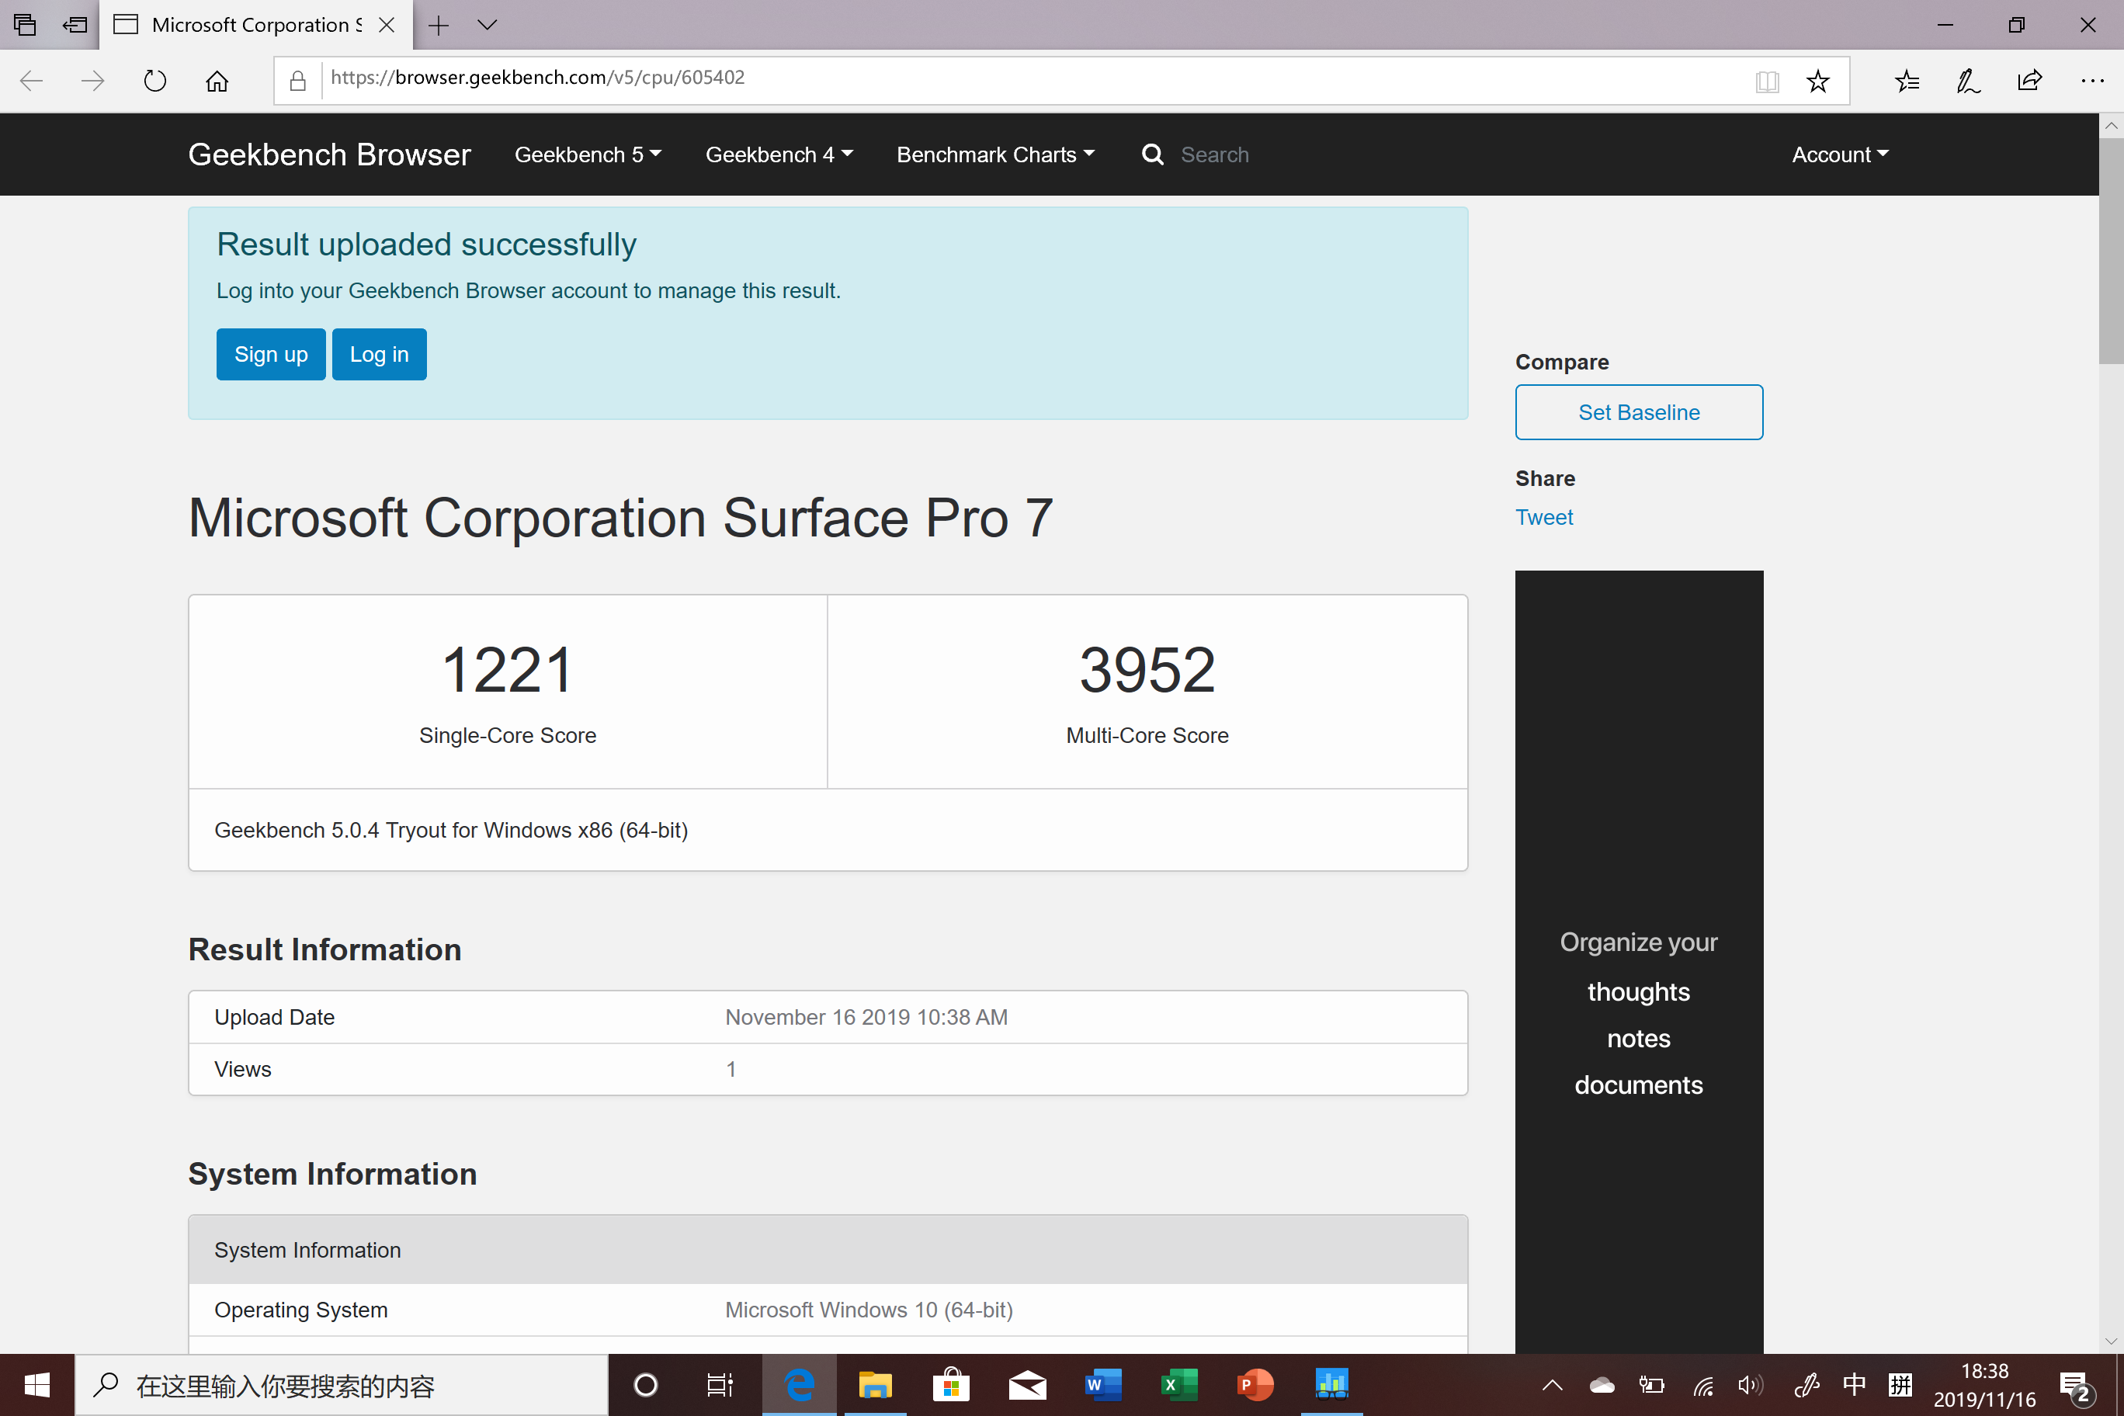Image resolution: width=2124 pixels, height=1416 pixels.
Task: Click Microsoft Windows 10 (64-bit) value
Action: pyautogui.click(x=869, y=1310)
